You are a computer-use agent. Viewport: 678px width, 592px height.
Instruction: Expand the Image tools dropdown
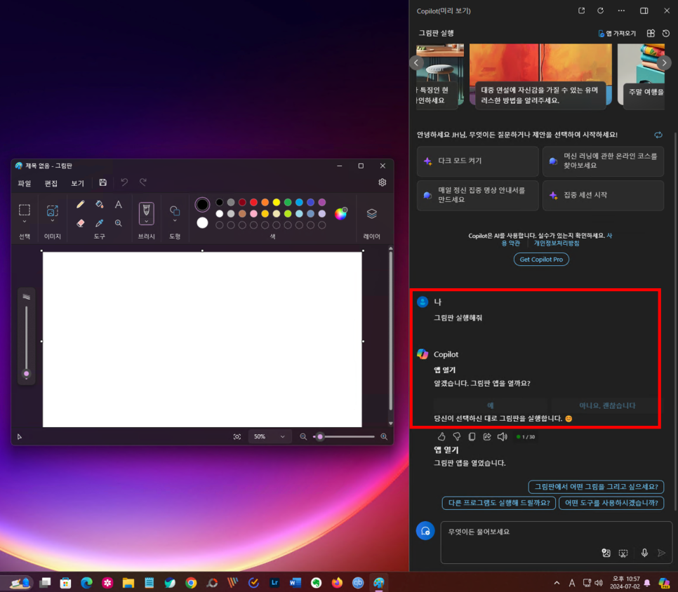pyautogui.click(x=53, y=221)
